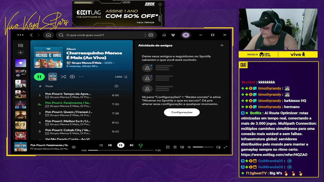Go back with the left arrow
This screenshot has width=324, height=182.
click(x=31, y=35)
